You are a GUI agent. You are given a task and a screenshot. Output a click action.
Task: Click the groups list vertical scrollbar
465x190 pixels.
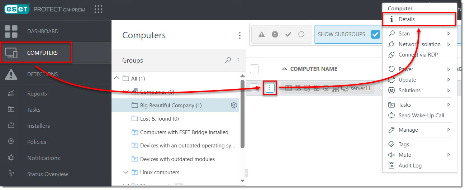click(243, 115)
